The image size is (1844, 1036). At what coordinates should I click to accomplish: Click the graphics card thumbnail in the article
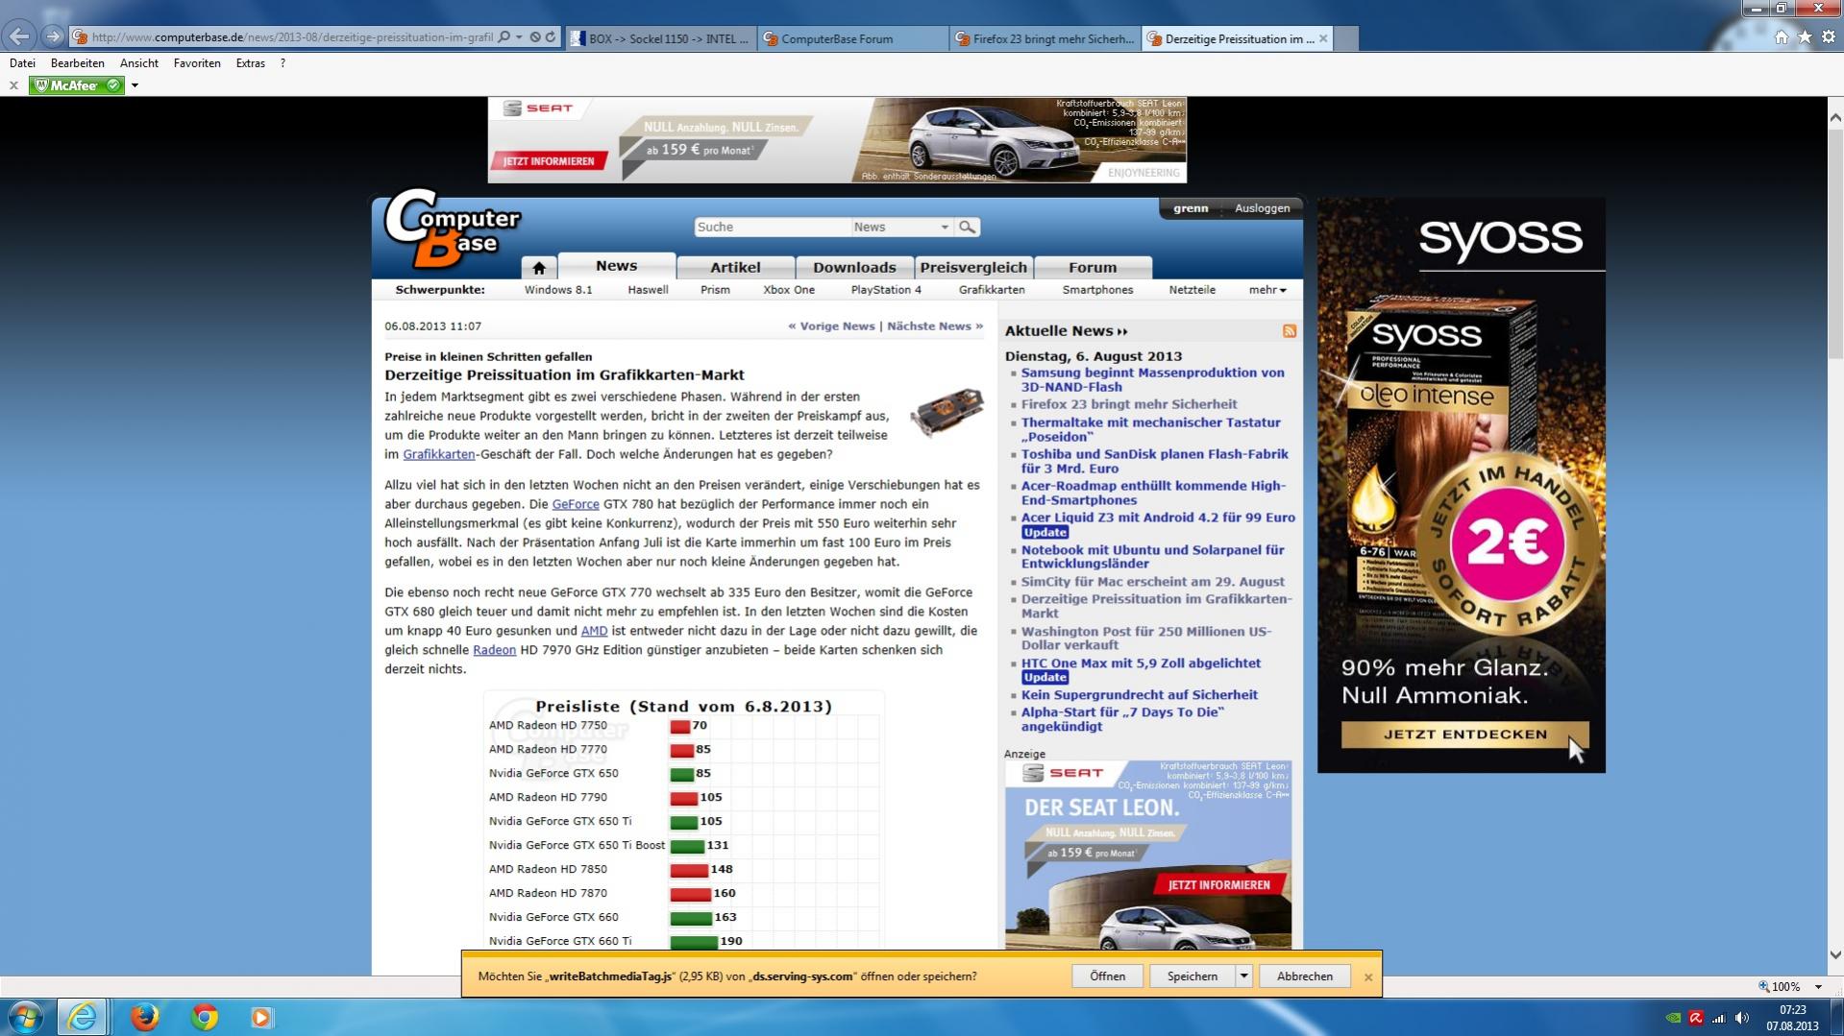pyautogui.click(x=947, y=412)
